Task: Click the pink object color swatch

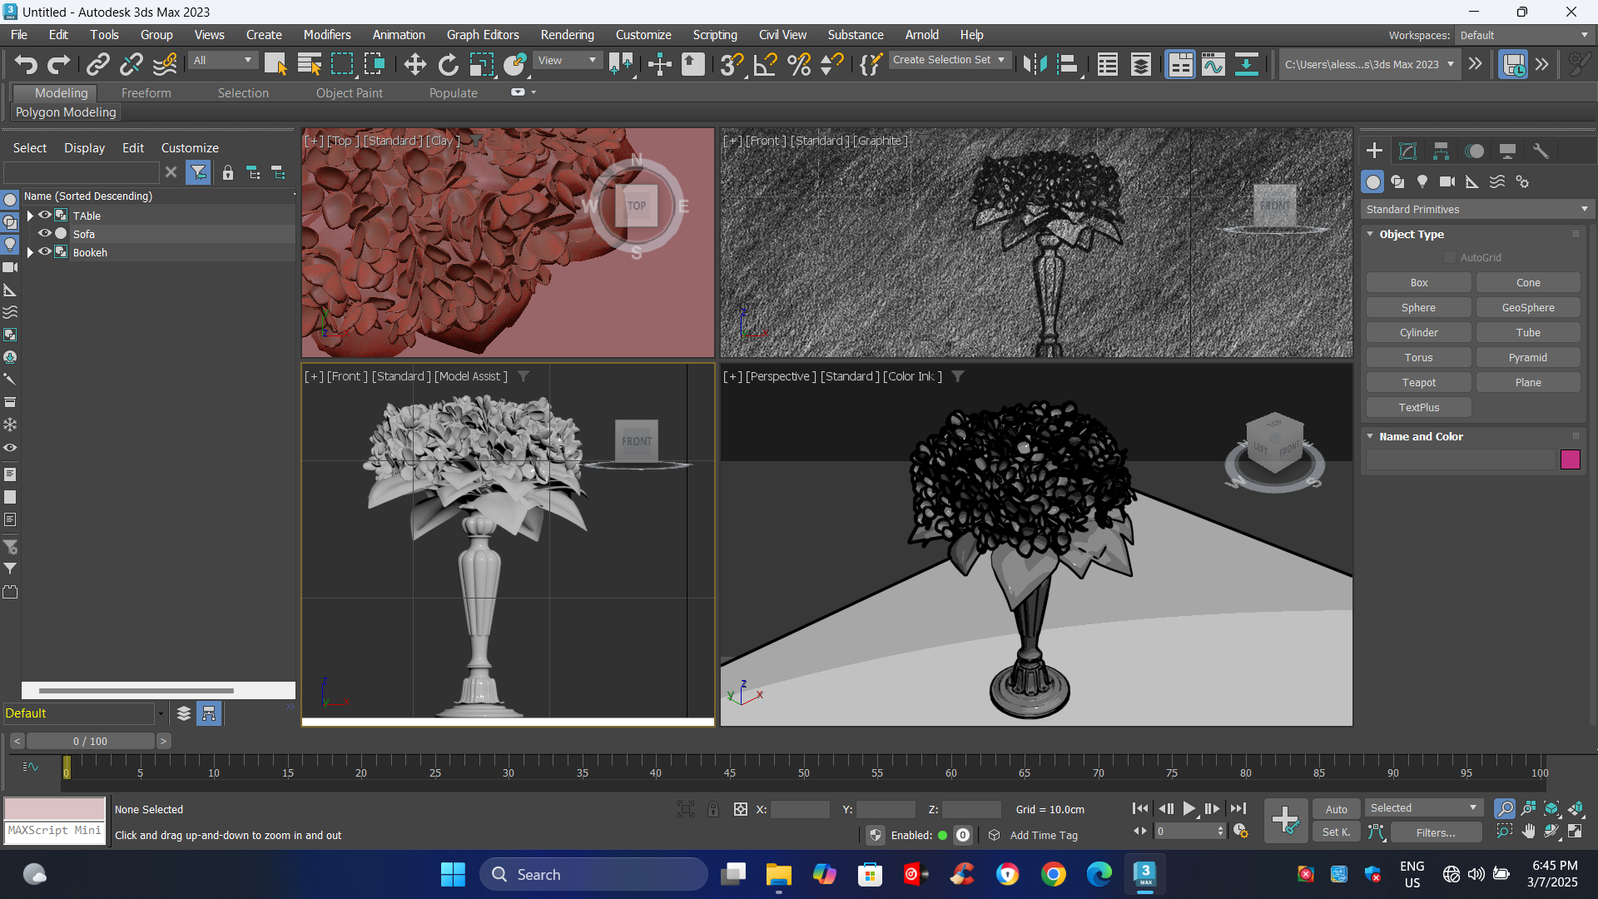Action: click(x=1570, y=459)
